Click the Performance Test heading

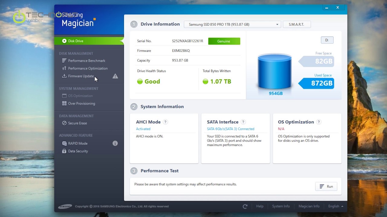pos(159,171)
